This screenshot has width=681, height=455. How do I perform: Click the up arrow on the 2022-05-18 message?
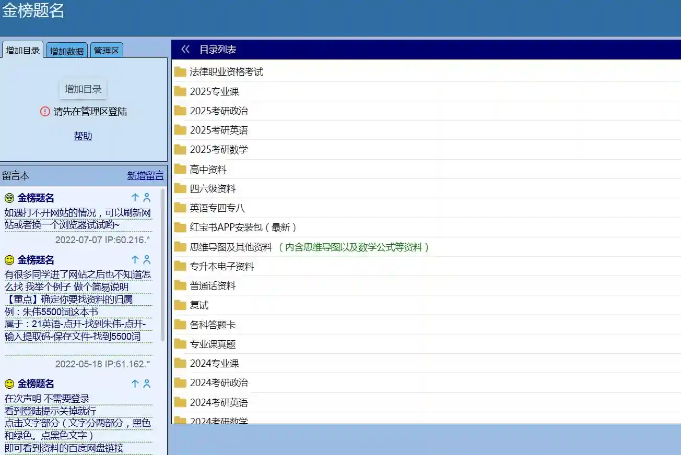135,260
